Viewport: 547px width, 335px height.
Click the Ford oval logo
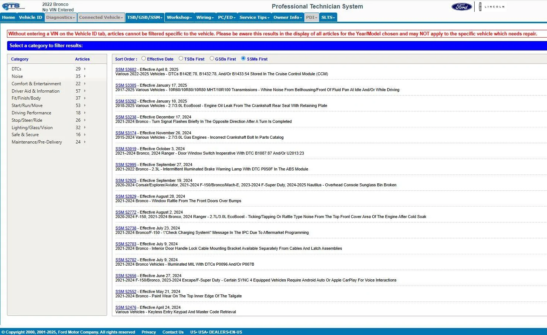coord(462,7)
